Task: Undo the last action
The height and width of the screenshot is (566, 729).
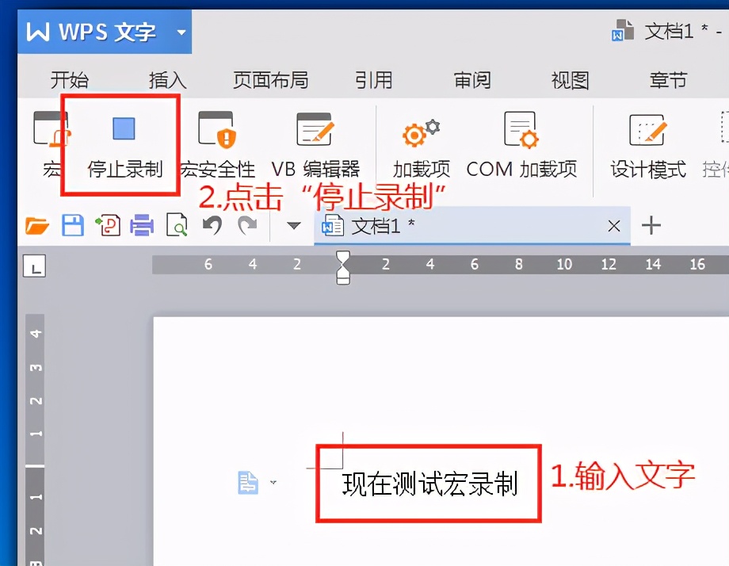Action: click(212, 226)
